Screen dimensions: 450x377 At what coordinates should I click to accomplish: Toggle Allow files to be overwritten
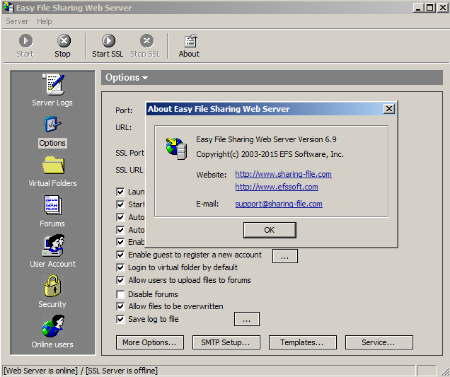point(120,306)
